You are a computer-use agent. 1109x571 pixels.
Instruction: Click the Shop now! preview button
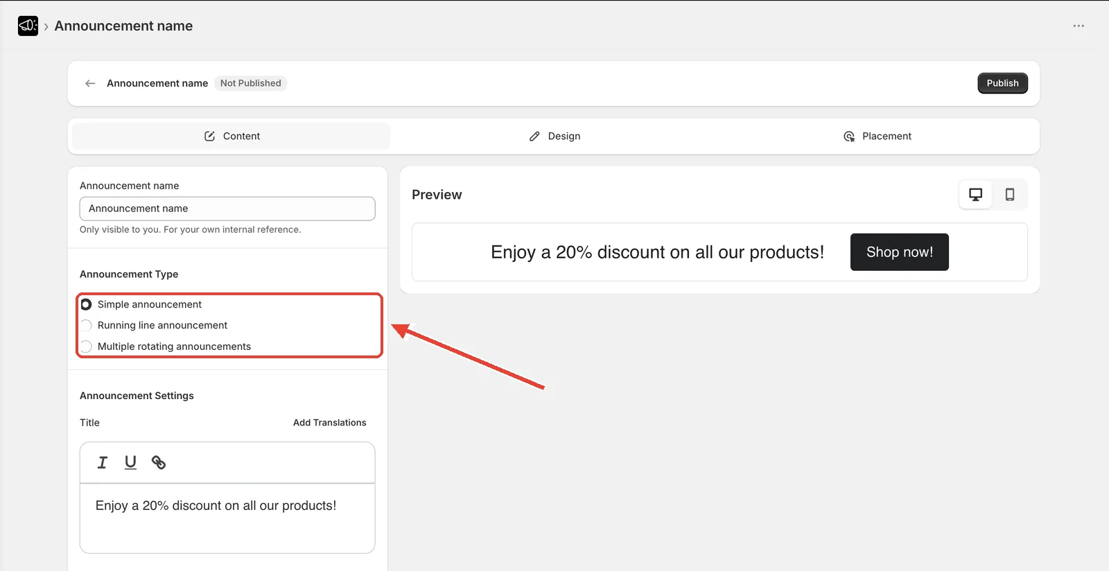(x=899, y=252)
